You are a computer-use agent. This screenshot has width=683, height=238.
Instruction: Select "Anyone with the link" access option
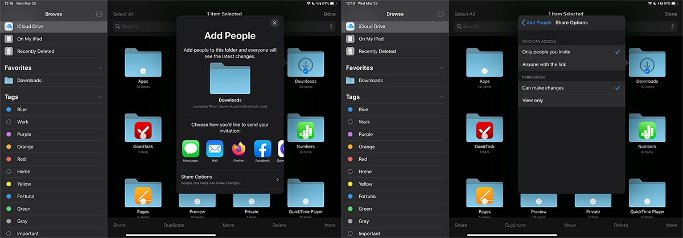(x=571, y=65)
